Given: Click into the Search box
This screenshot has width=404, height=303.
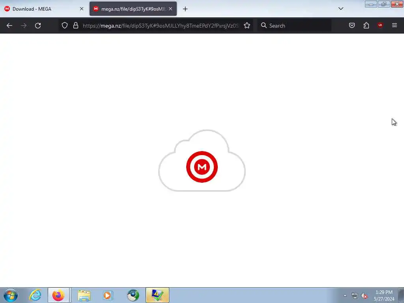Looking at the screenshot, I should coord(294,26).
